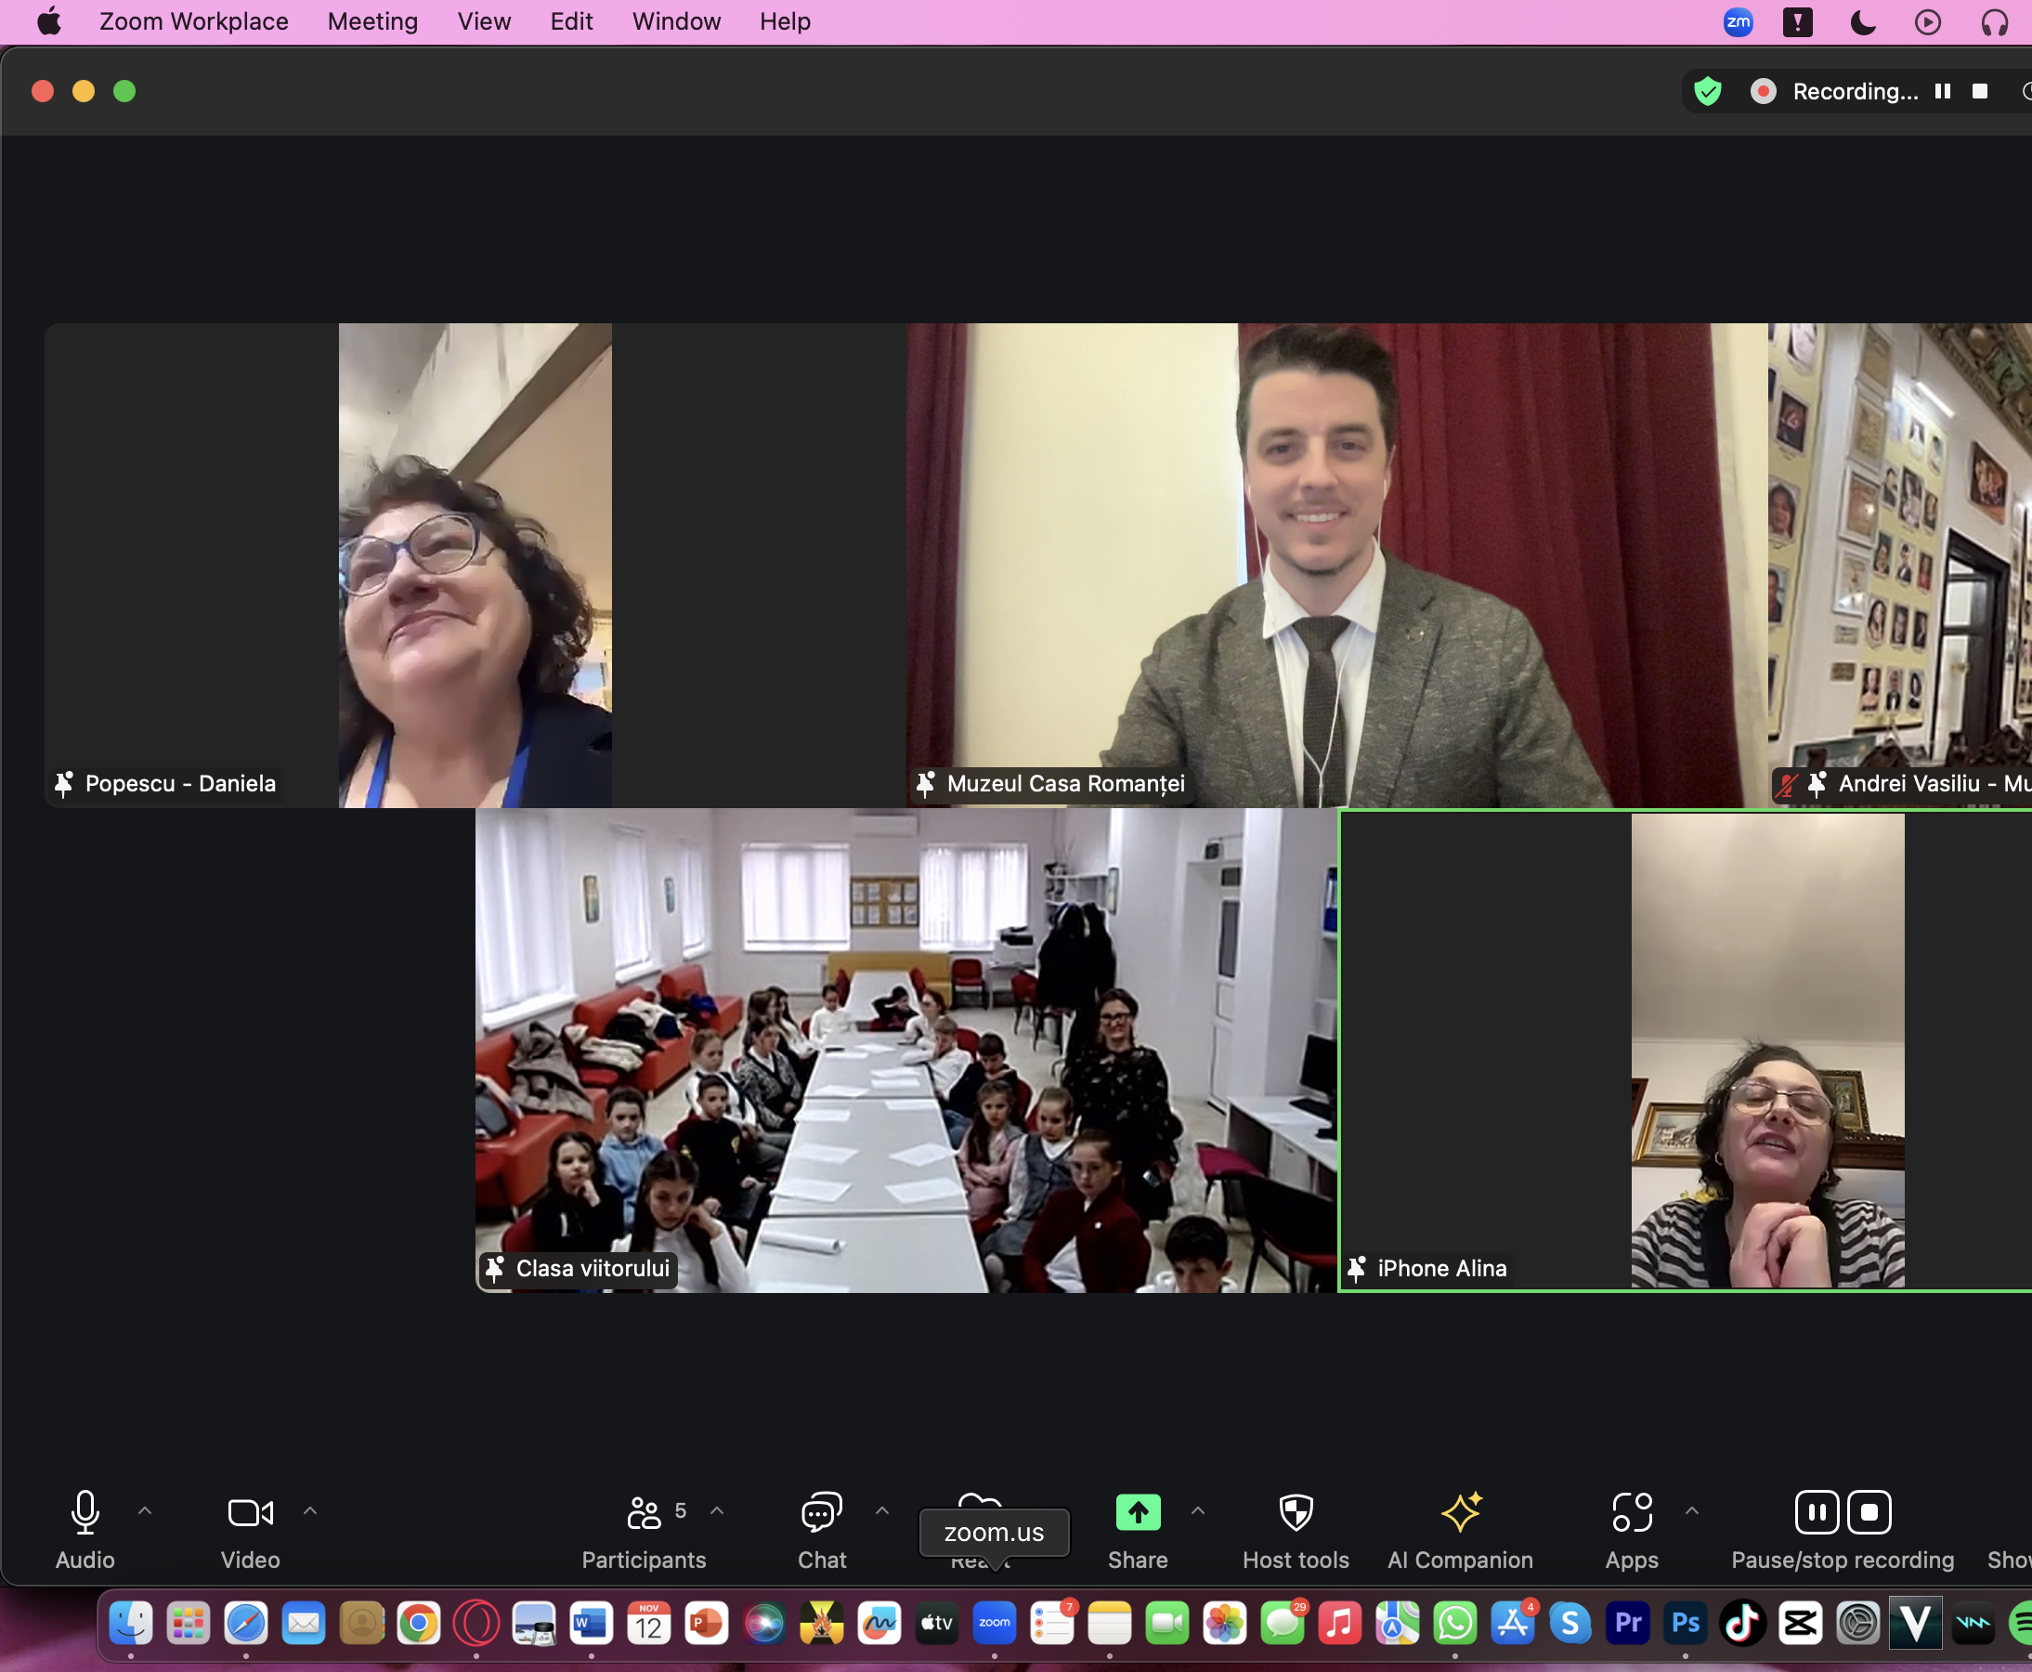
Task: Open the Apps icon in toolbar
Action: (1632, 1513)
